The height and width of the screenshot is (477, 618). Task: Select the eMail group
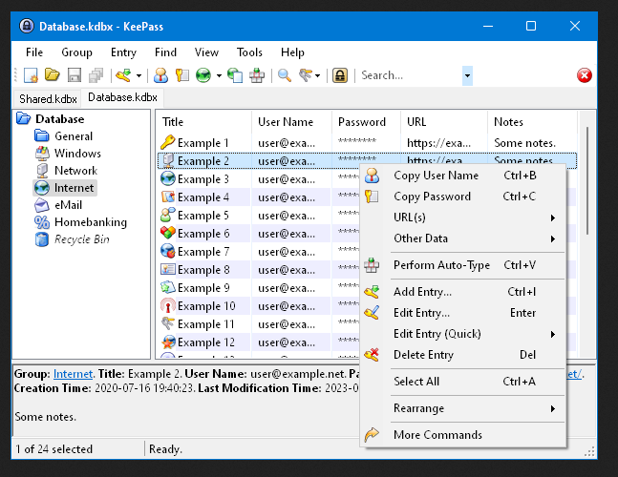coord(68,205)
